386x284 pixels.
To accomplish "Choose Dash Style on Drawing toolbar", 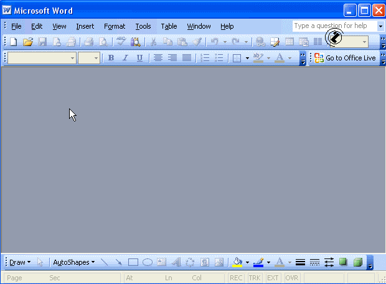I will click(314, 262).
